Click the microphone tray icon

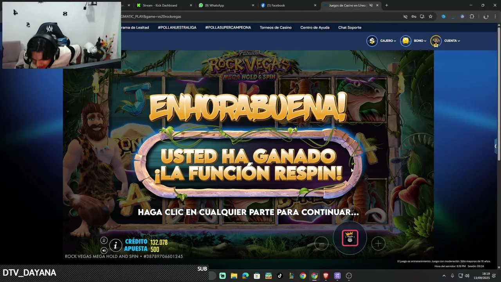[452, 276]
